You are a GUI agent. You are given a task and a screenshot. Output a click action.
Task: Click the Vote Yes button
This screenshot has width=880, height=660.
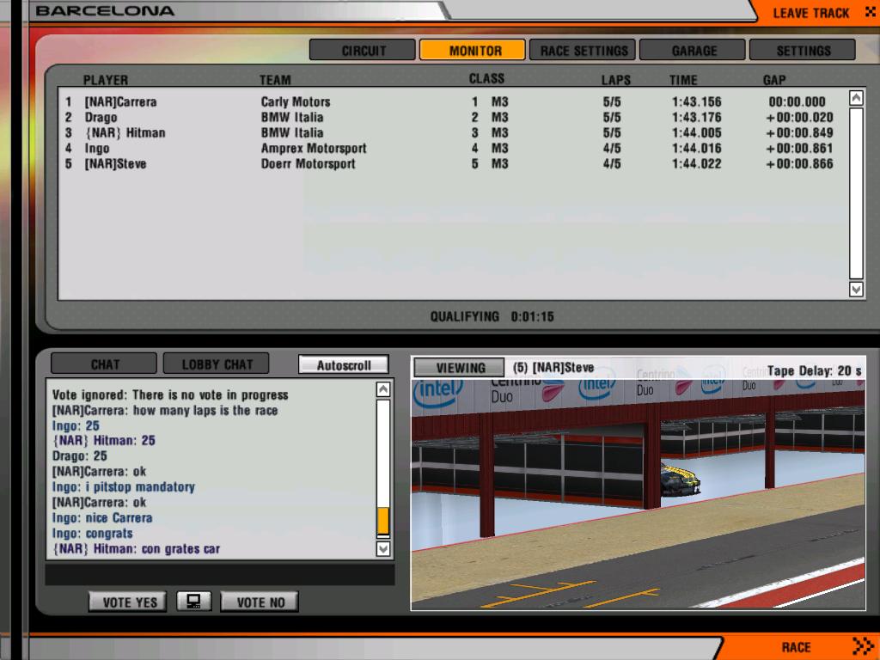click(129, 602)
